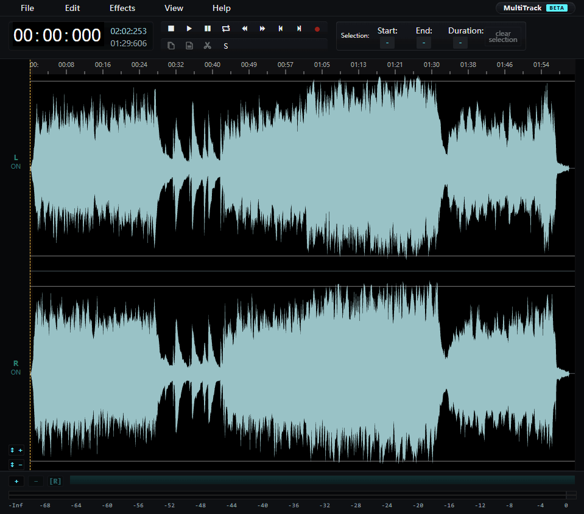The image size is (584, 514).
Task: Click the copy icon in toolbar
Action: click(171, 46)
